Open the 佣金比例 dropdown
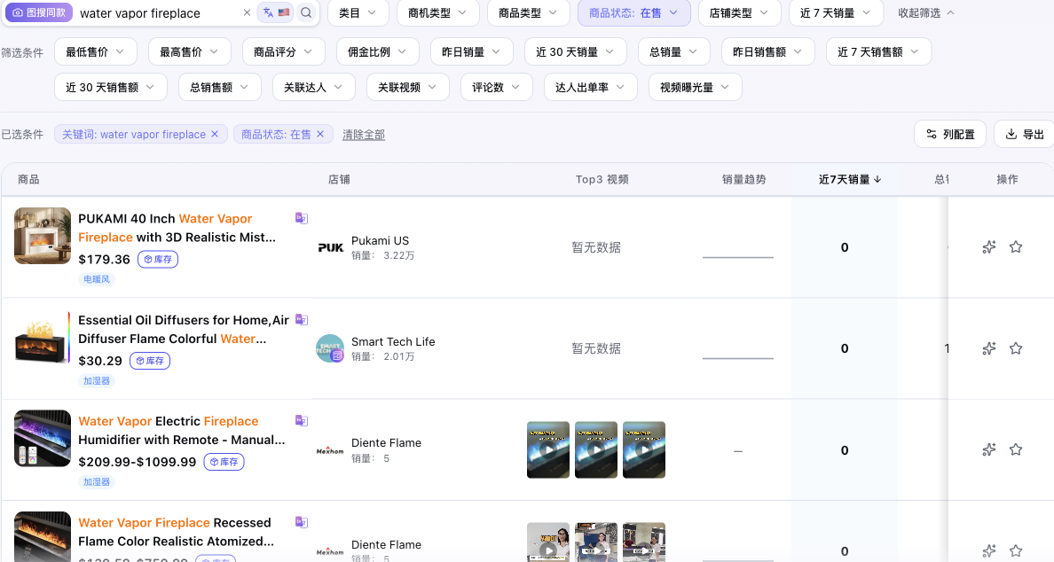This screenshot has width=1054, height=562. [378, 51]
